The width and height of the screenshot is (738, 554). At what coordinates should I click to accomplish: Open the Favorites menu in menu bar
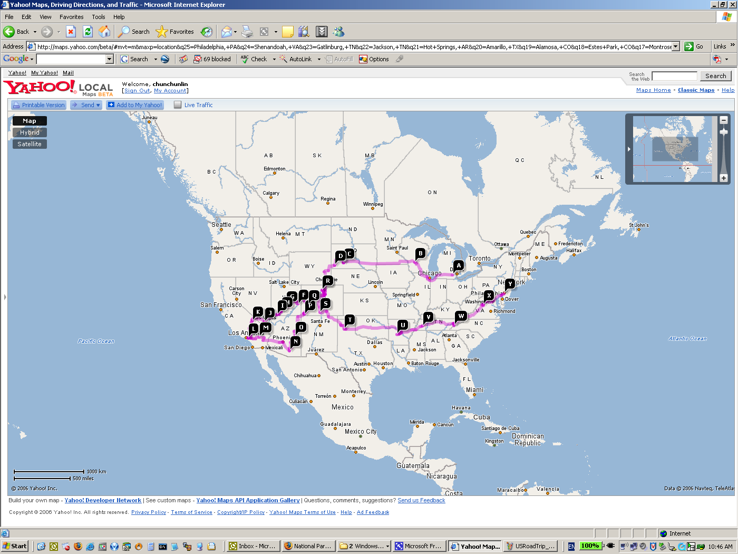pos(72,17)
